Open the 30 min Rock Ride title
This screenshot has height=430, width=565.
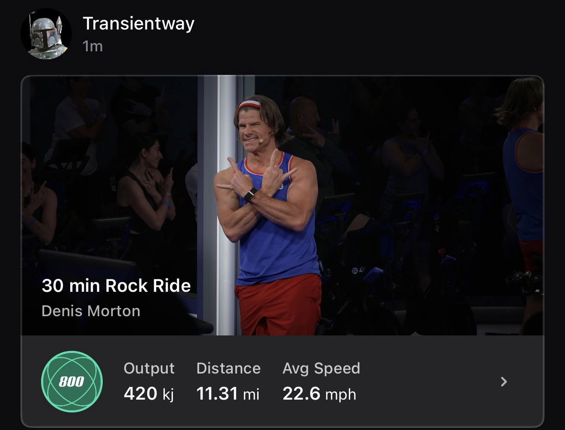pos(116,285)
